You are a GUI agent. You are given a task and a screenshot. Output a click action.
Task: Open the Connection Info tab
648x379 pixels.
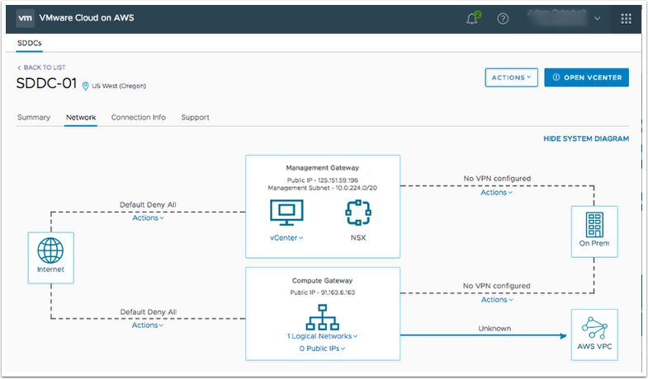point(138,117)
